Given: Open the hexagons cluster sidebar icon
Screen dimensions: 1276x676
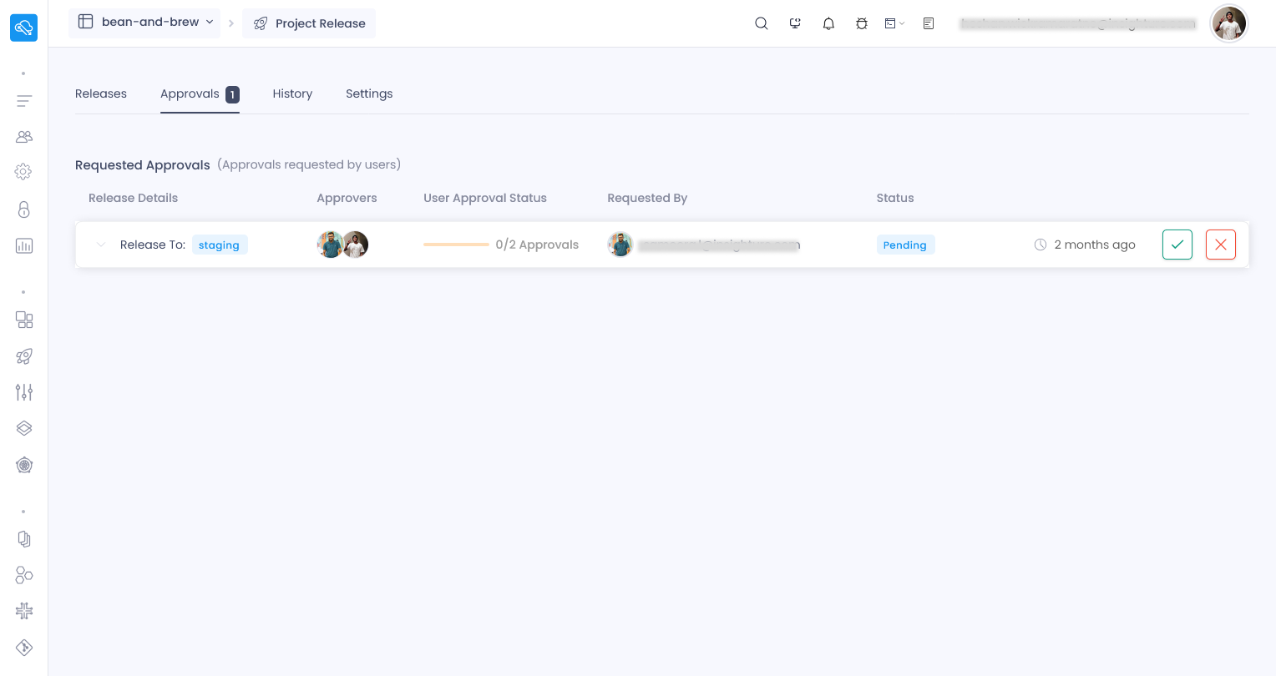Looking at the screenshot, I should [x=24, y=575].
